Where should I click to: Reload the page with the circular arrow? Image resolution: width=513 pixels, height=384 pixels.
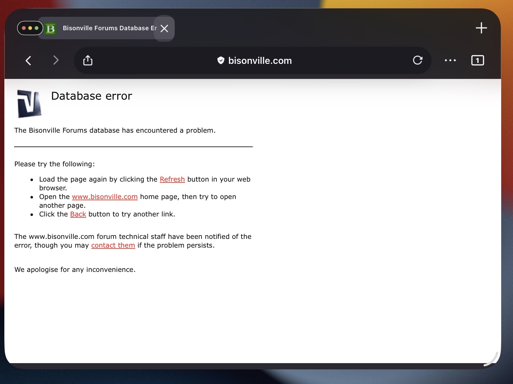click(x=418, y=60)
